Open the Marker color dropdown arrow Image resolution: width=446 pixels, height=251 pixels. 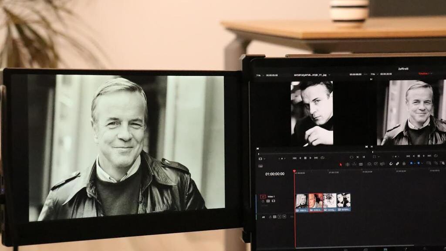click(x=422, y=163)
